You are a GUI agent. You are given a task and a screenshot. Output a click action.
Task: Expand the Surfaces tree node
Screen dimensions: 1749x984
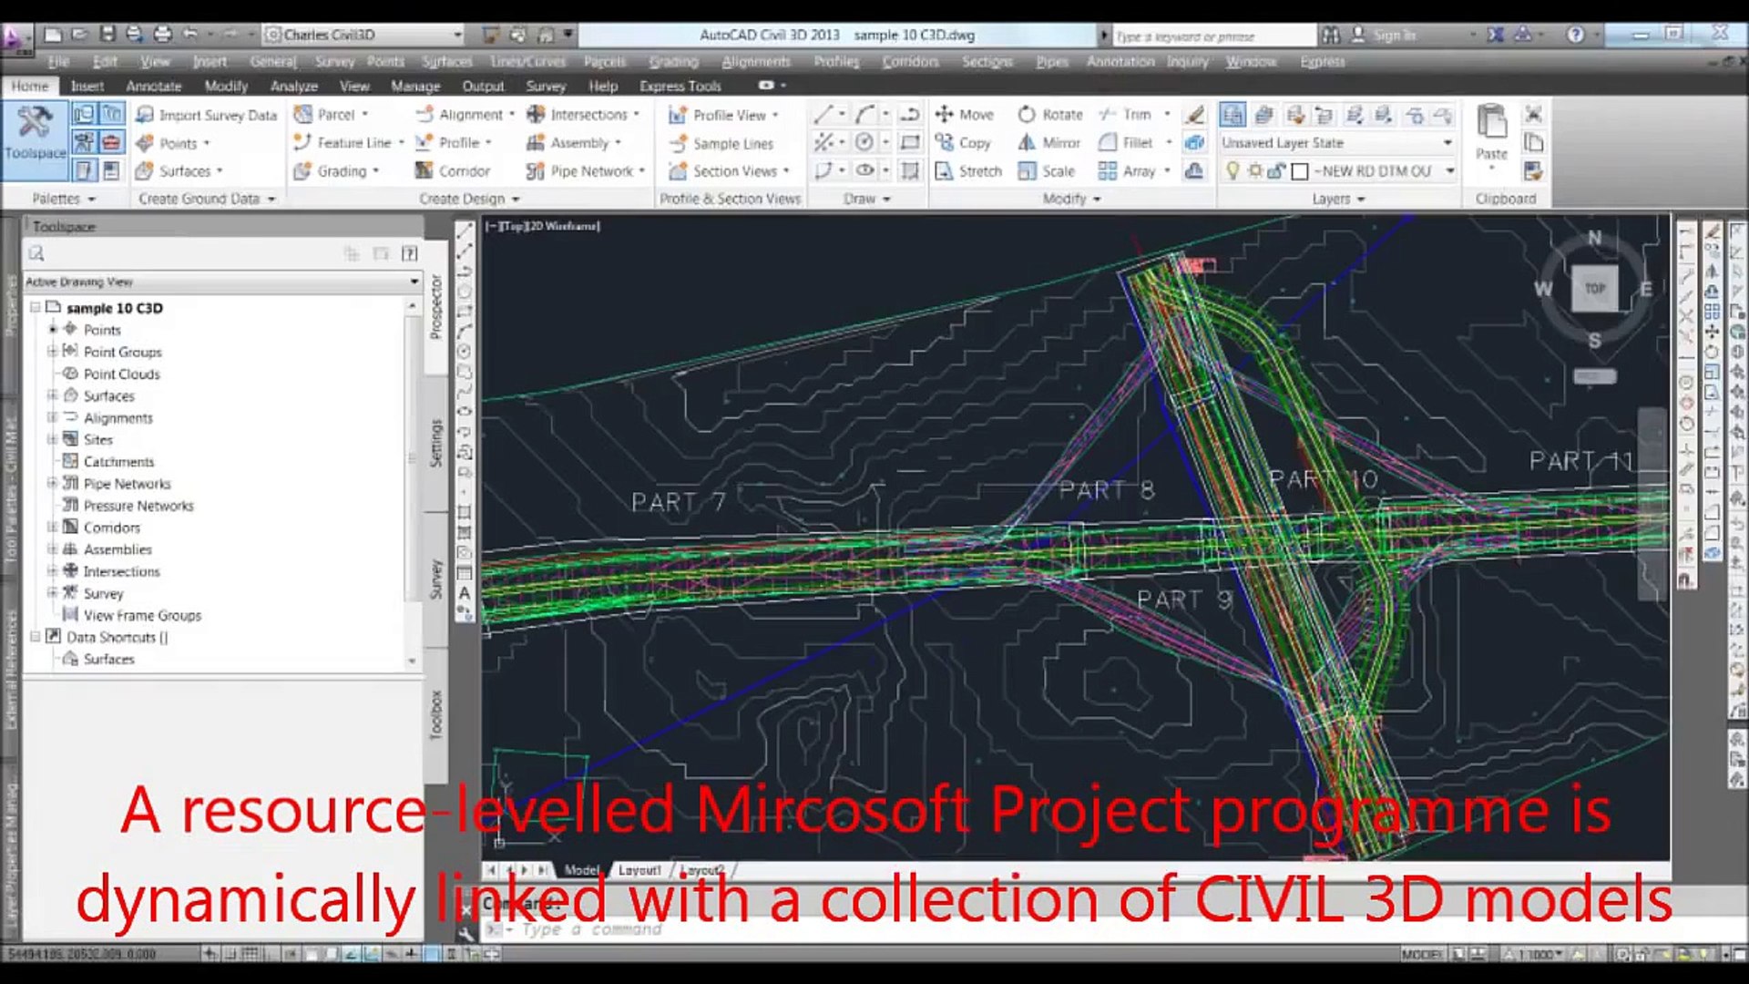tap(53, 396)
